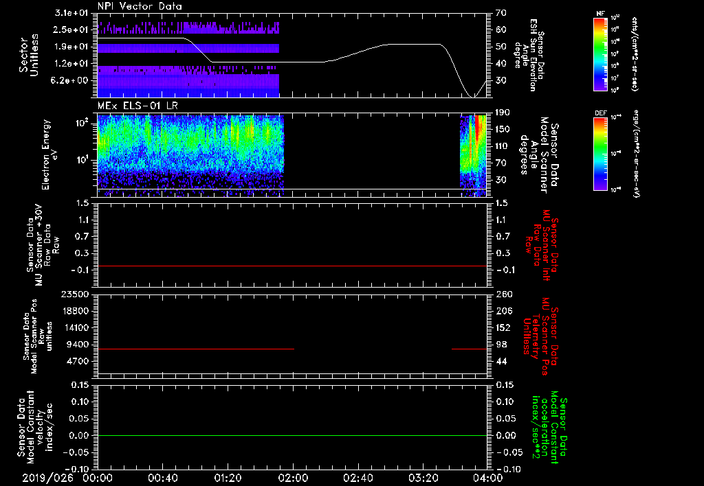Click the NF color scale bar
This screenshot has height=486, width=704.
point(600,54)
